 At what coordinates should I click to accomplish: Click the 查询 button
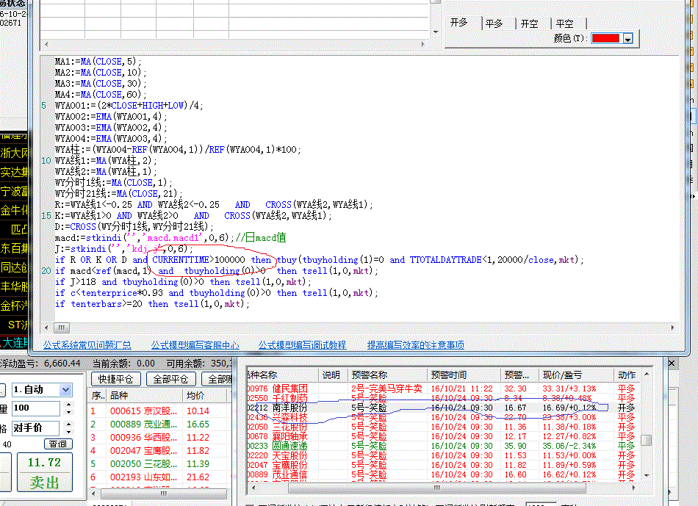coord(58,444)
